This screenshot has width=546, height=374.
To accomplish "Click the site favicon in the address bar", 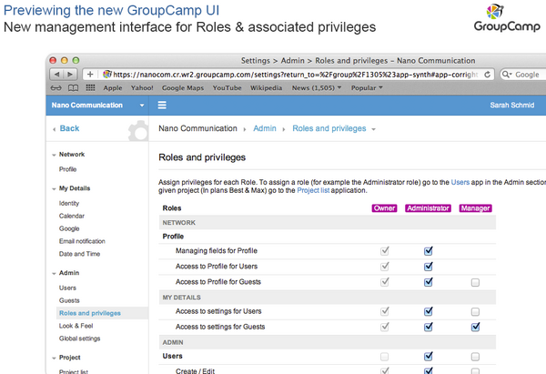I will click(x=107, y=75).
